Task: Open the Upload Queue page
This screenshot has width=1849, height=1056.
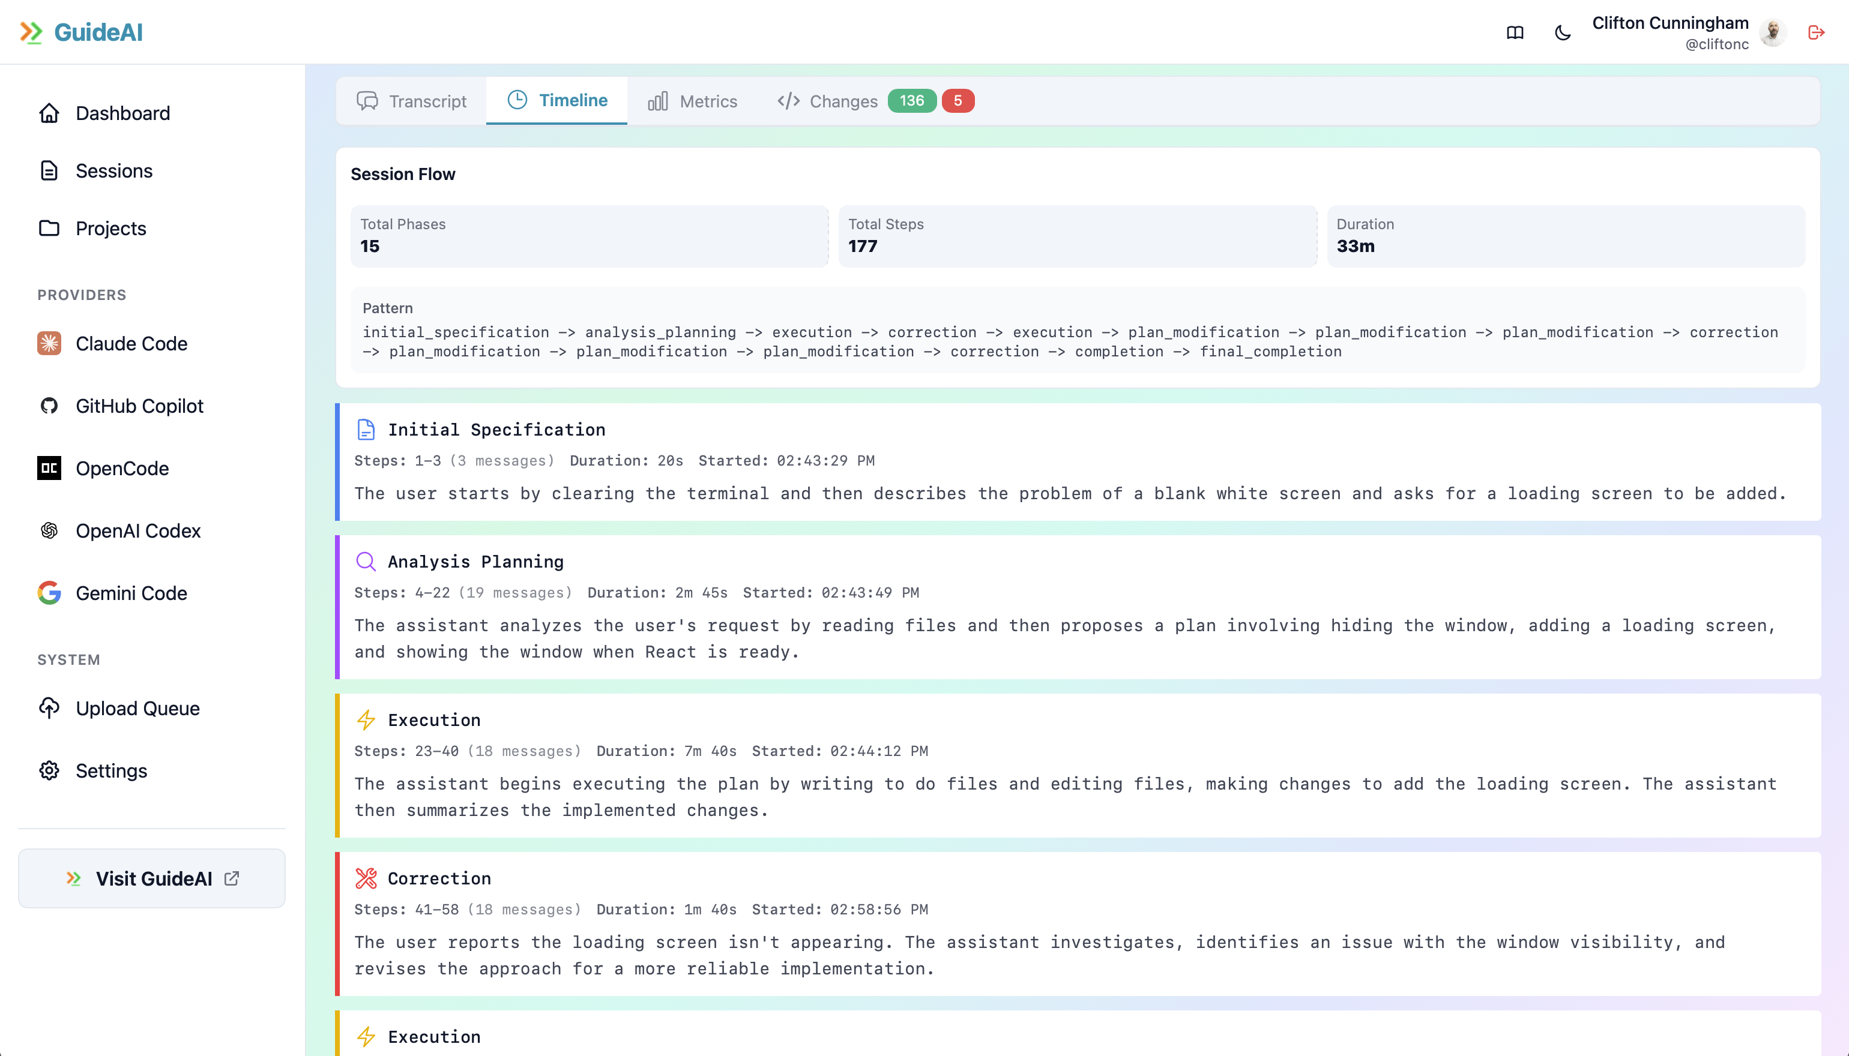Action: [137, 708]
